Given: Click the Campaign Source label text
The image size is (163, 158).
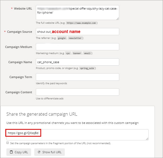Looking at the screenshot, I should 19,32.
